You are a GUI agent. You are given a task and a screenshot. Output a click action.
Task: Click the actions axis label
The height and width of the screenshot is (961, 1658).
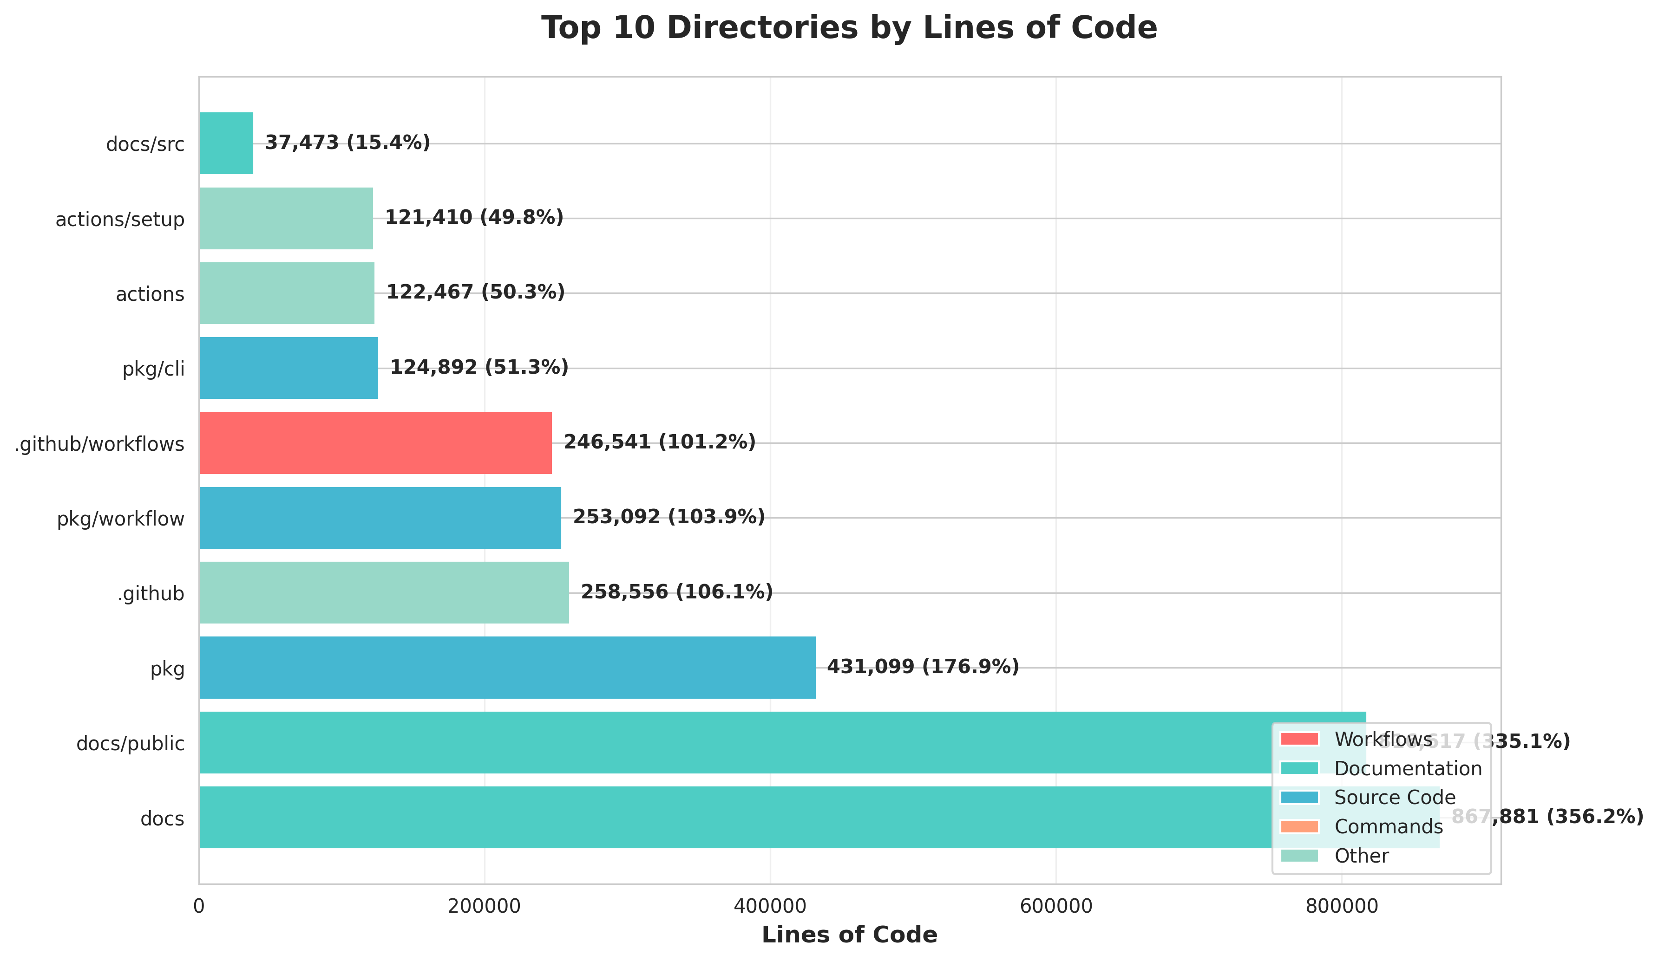[150, 294]
